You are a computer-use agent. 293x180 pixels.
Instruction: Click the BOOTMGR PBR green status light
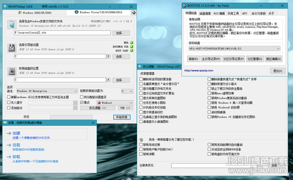(x=132, y=47)
